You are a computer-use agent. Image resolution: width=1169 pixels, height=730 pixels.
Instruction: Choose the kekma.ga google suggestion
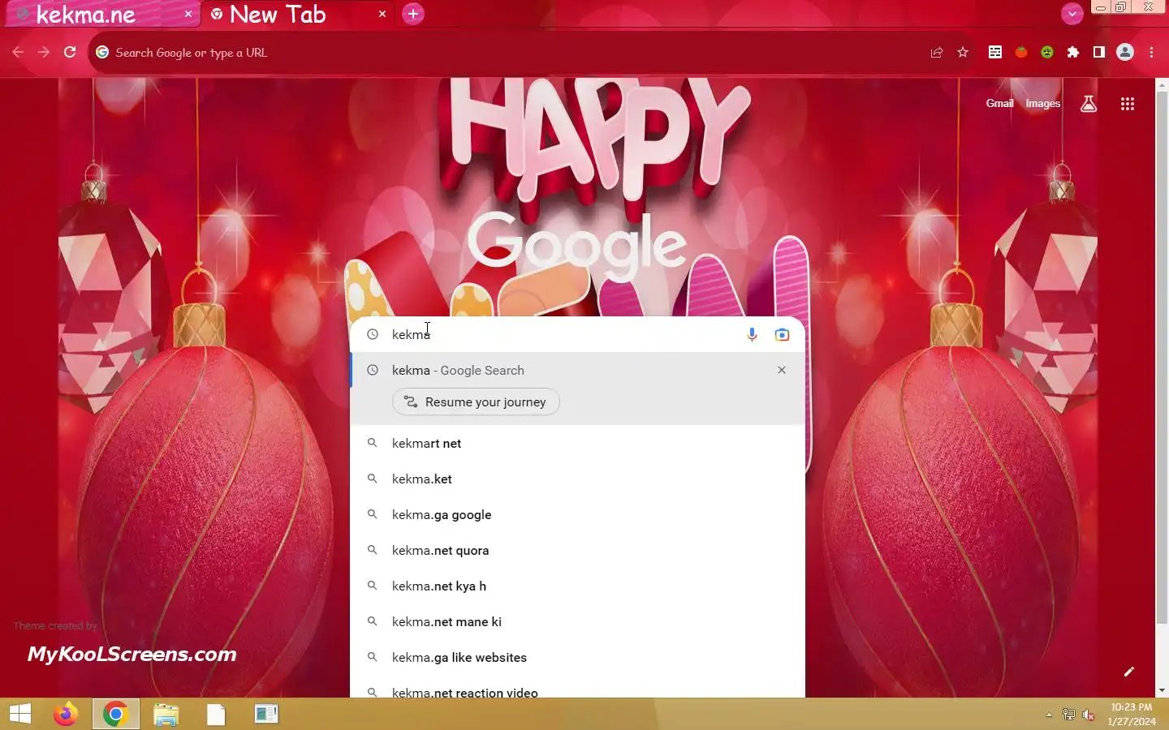(577, 514)
